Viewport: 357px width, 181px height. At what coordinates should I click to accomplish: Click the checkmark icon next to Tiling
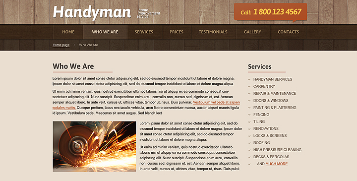coord(249,122)
